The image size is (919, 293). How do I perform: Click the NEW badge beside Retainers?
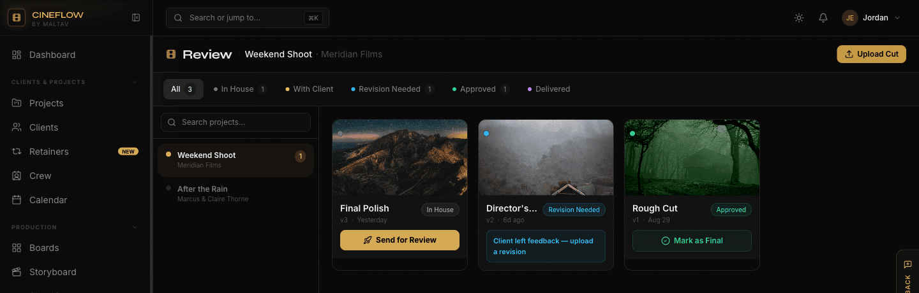point(128,152)
